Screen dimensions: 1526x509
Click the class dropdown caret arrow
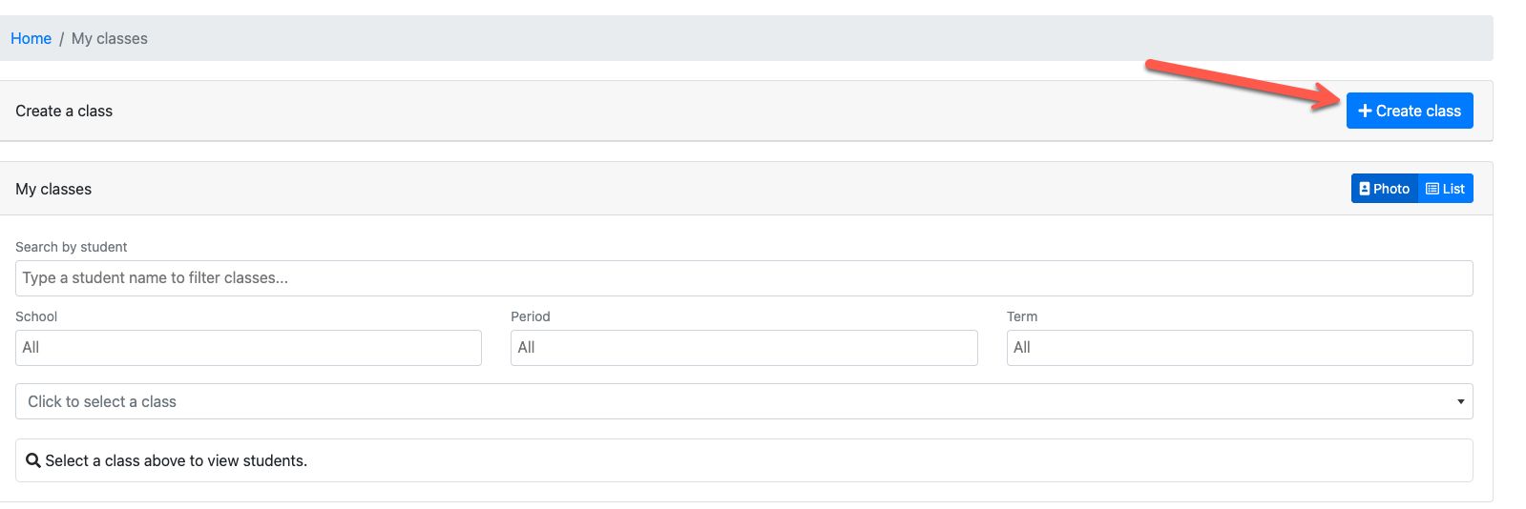coord(1460,401)
